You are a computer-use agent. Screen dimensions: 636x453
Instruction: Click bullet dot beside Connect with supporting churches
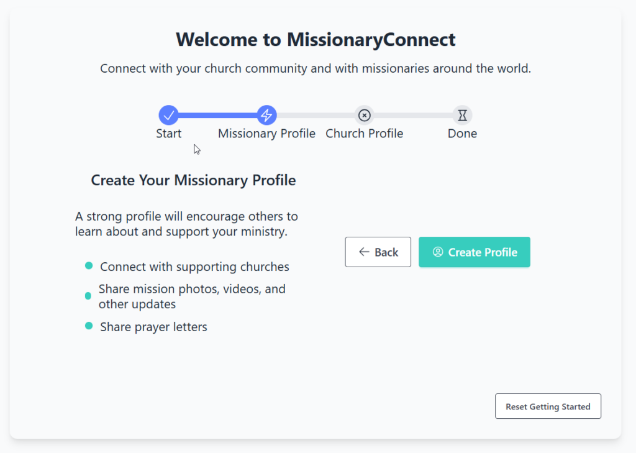click(89, 266)
